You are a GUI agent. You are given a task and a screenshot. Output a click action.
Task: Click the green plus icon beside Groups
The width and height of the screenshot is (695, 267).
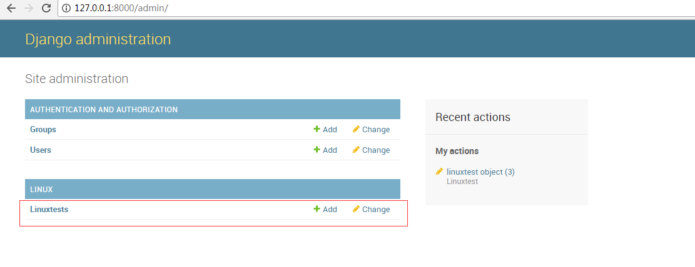tap(317, 129)
